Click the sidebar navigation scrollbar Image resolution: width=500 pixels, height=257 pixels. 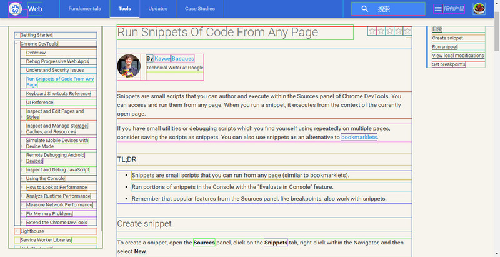102,129
